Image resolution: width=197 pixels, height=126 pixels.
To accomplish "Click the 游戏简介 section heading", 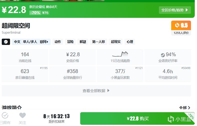I will pos(12,107).
